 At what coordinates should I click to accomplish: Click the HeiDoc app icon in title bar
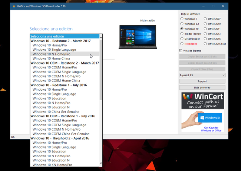pyautogui.click(x=13, y=6)
